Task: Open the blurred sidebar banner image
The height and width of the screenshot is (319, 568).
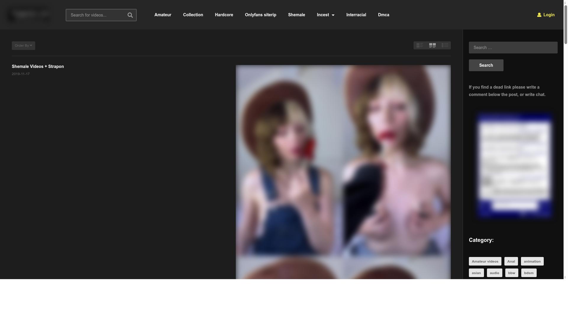Action: coord(514,165)
